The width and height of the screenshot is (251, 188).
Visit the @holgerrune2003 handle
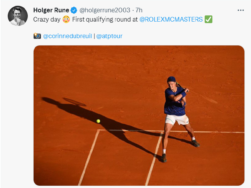click(105, 10)
